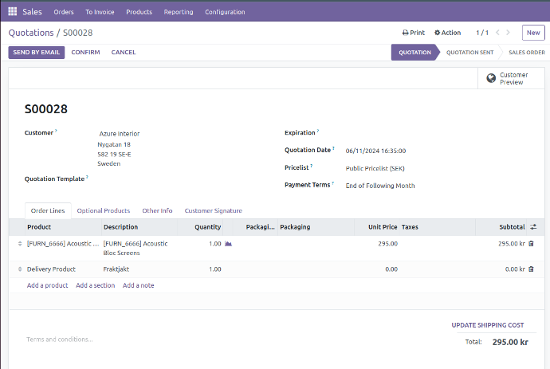This screenshot has width=550, height=369.
Task: Click the Send by Email button
Action: point(37,53)
